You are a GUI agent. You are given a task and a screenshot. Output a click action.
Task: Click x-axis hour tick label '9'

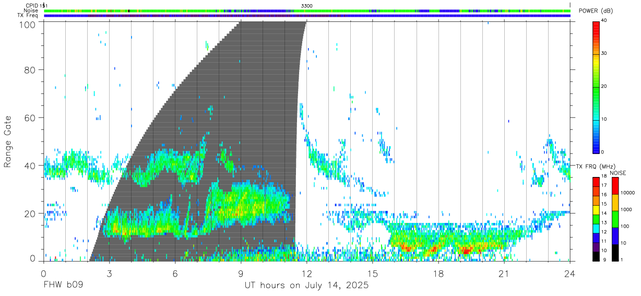[x=241, y=274]
